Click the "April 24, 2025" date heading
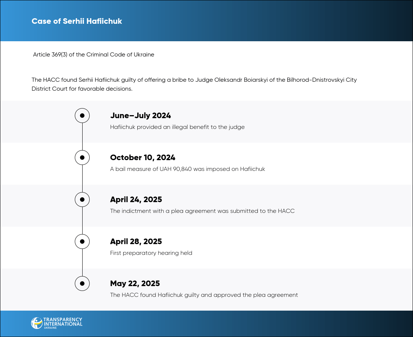 click(136, 200)
